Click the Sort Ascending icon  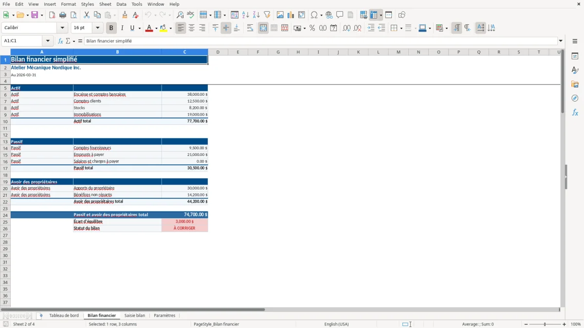(246, 15)
